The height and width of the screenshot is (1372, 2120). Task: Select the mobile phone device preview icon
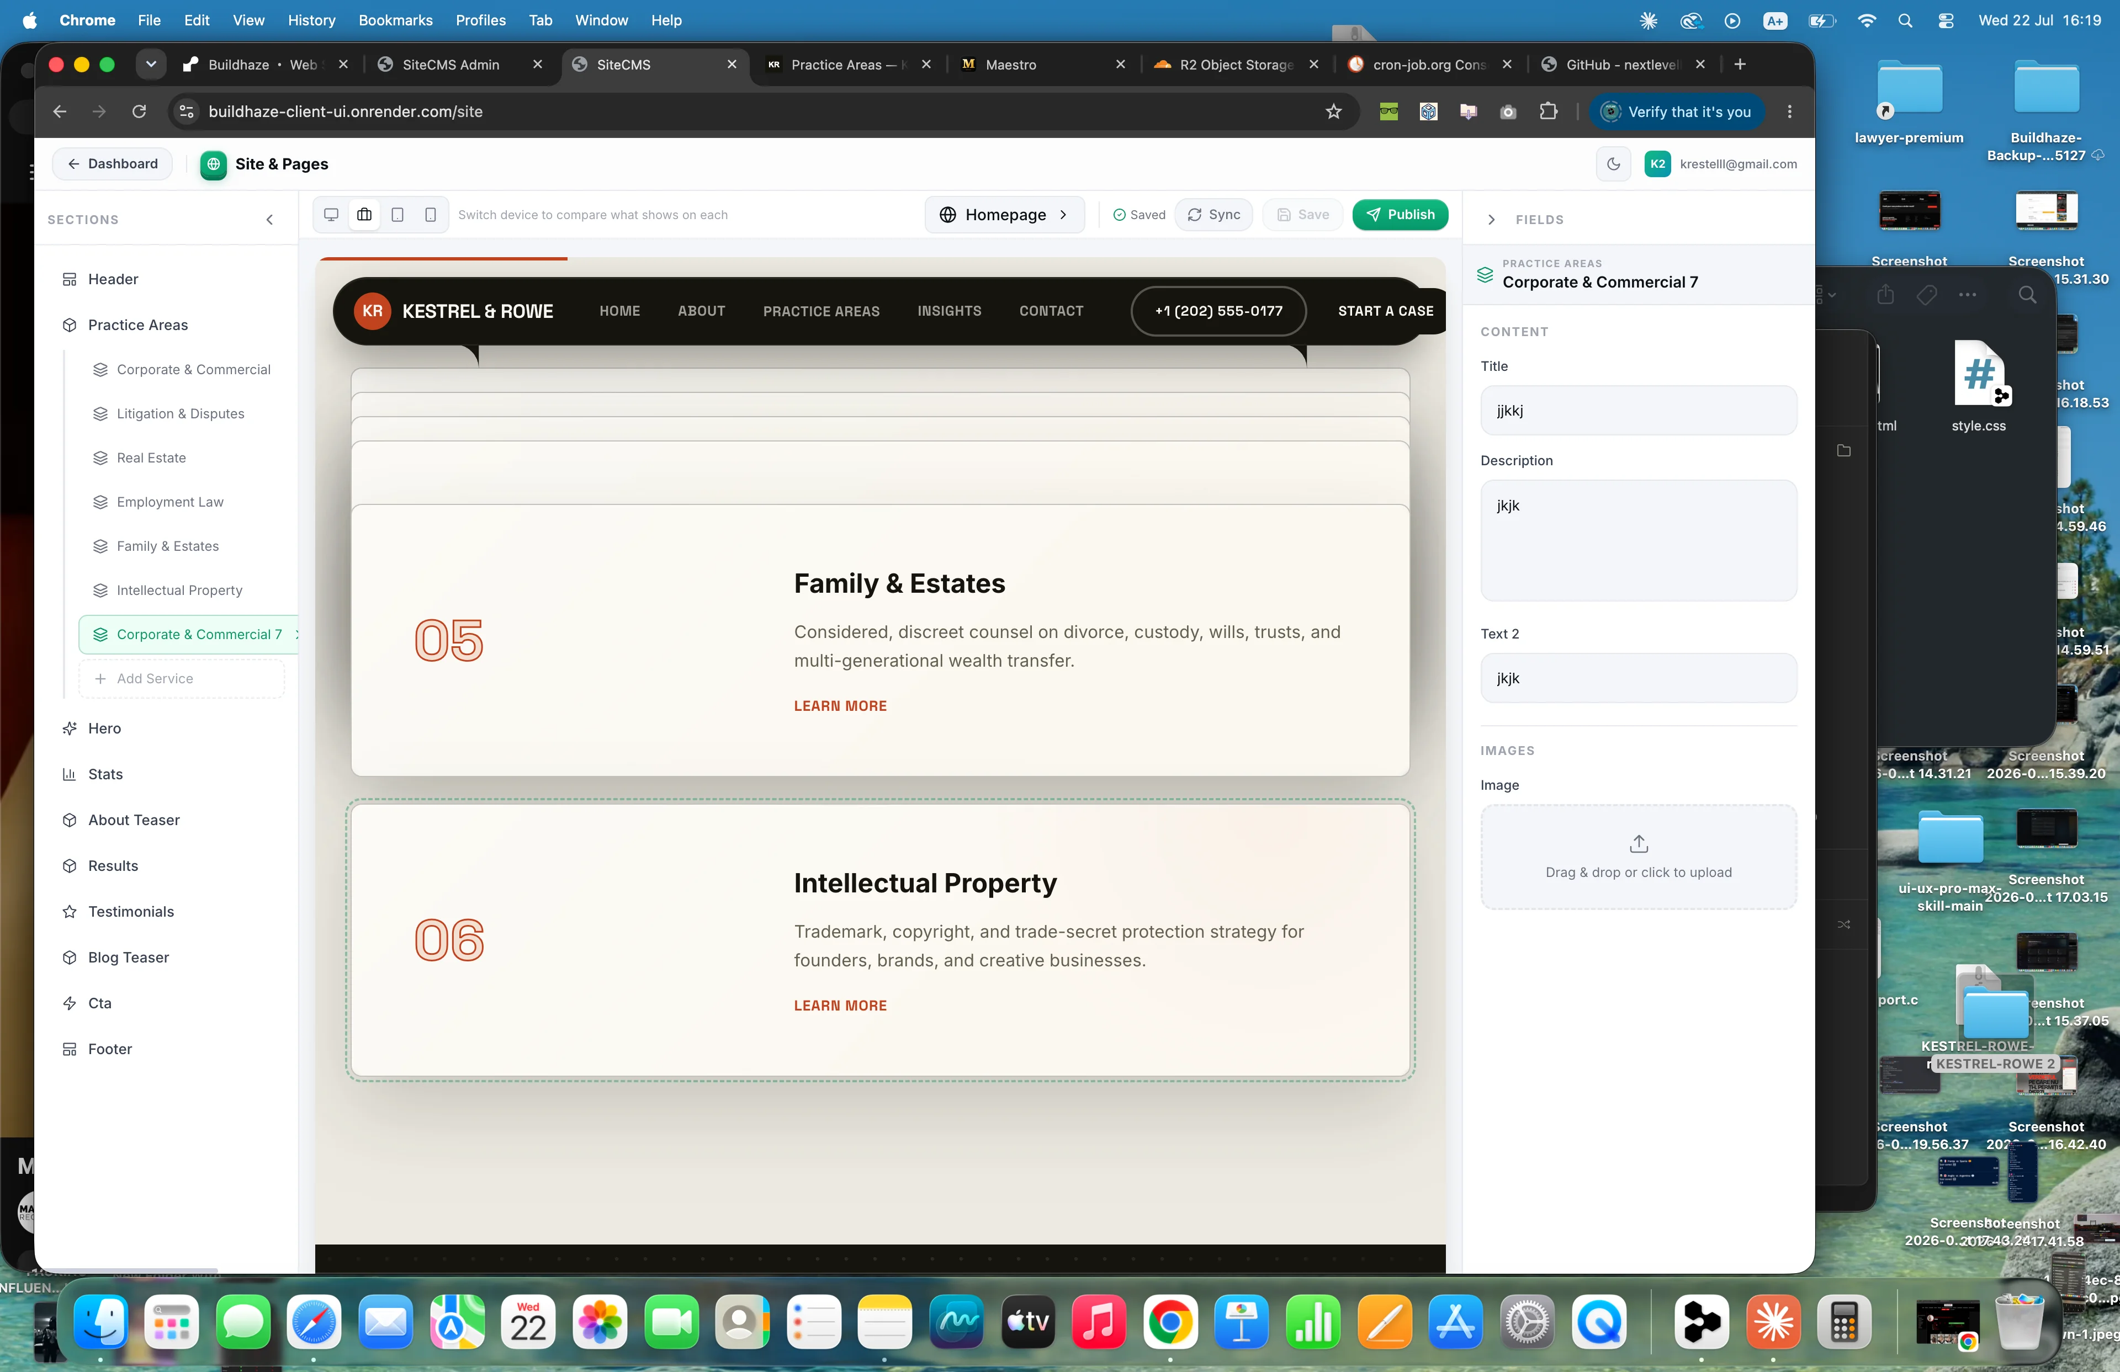coord(430,215)
